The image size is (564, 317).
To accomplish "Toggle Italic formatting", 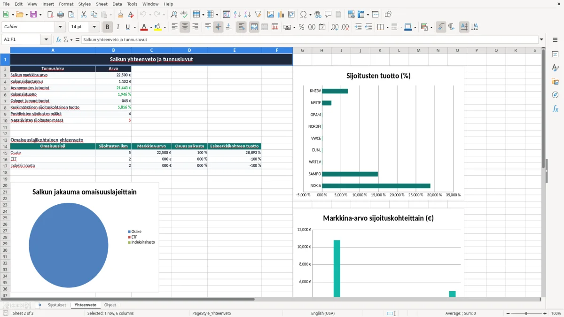I will coord(118,27).
